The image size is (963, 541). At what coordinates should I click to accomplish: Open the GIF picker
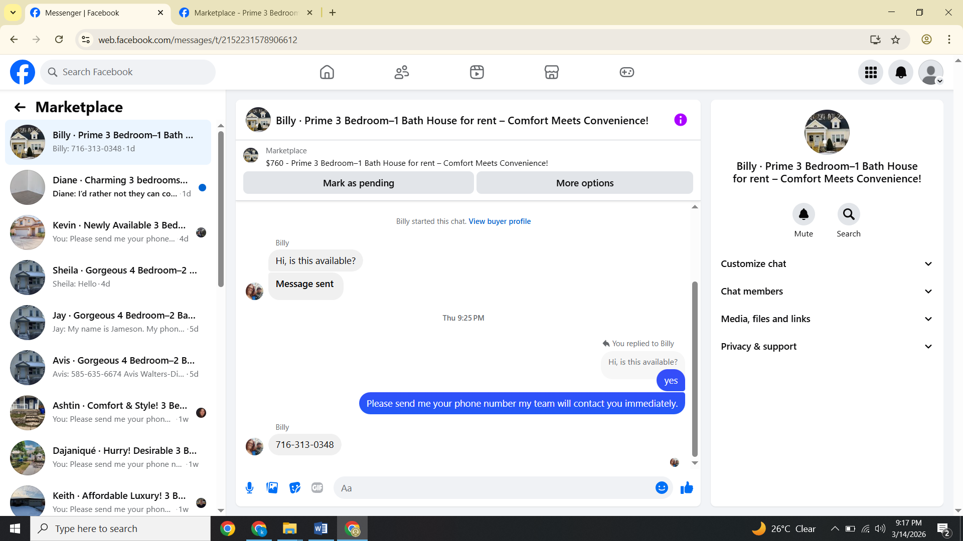click(317, 488)
